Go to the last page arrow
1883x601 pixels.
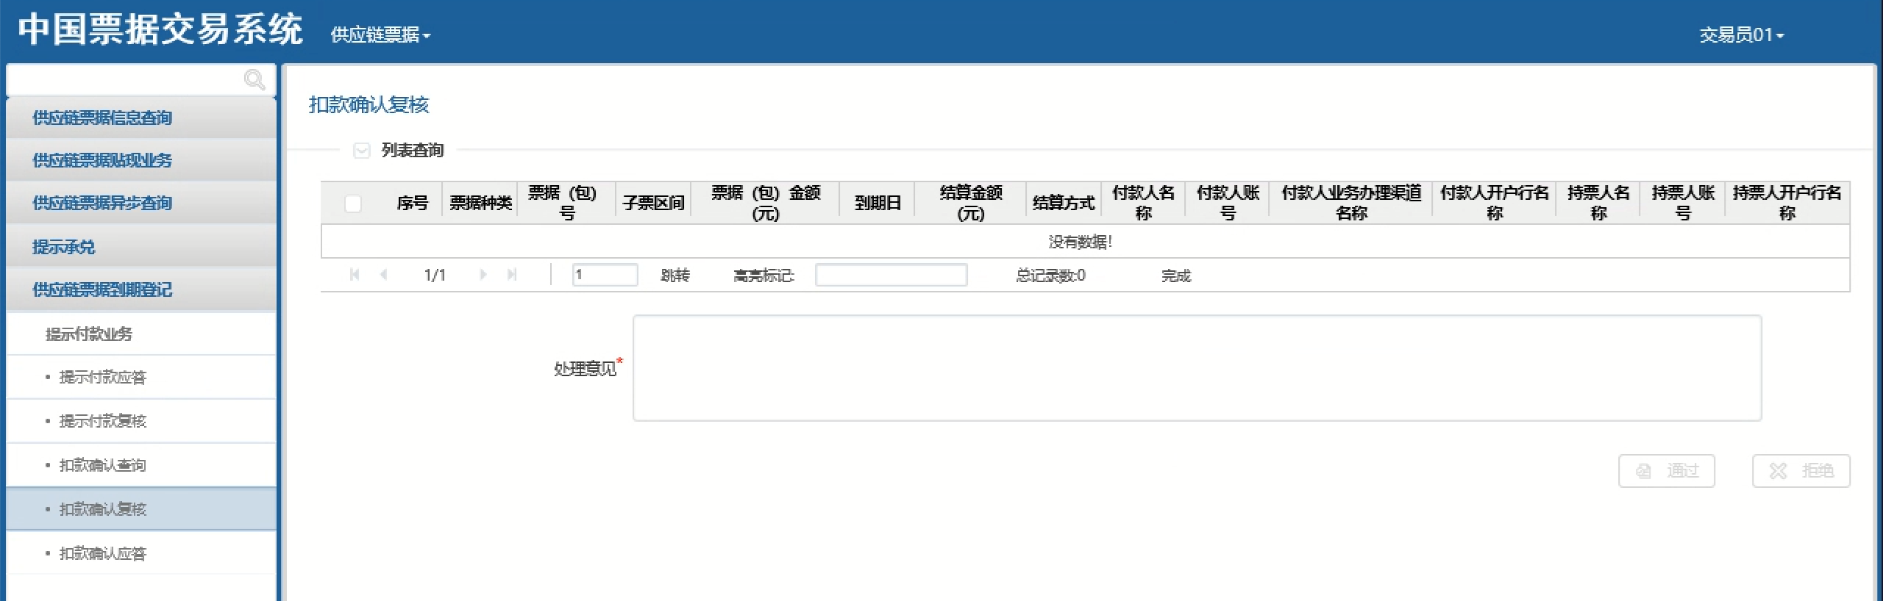[x=512, y=275]
